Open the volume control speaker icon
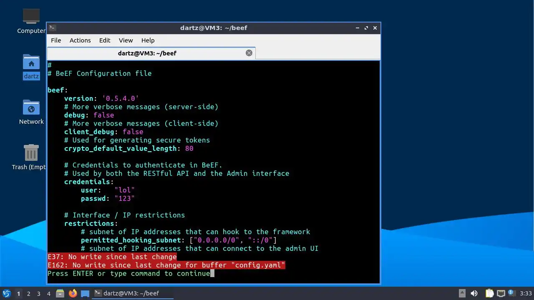This screenshot has width=534, height=300. [x=474, y=293]
